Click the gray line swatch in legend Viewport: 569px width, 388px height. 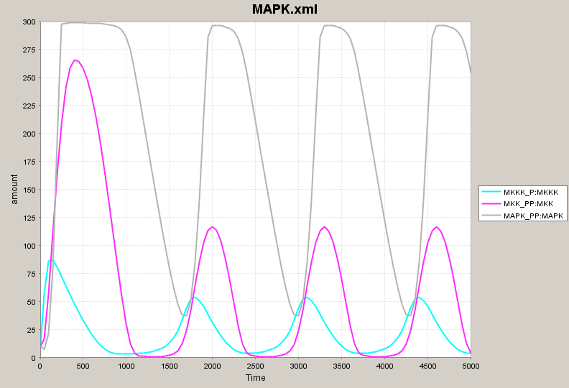pyautogui.click(x=492, y=215)
